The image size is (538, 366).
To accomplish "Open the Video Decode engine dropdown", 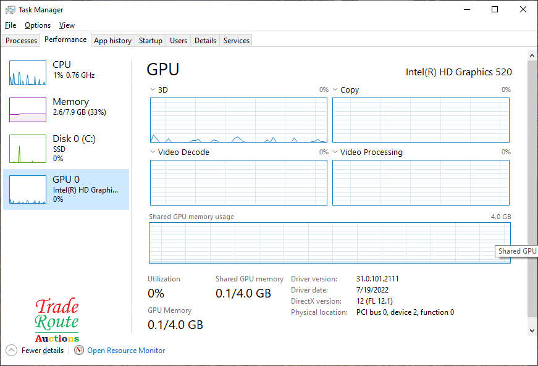I will tap(153, 152).
